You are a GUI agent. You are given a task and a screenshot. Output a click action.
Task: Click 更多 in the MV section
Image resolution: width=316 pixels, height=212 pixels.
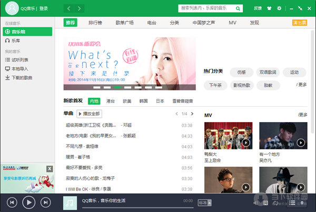303,115
